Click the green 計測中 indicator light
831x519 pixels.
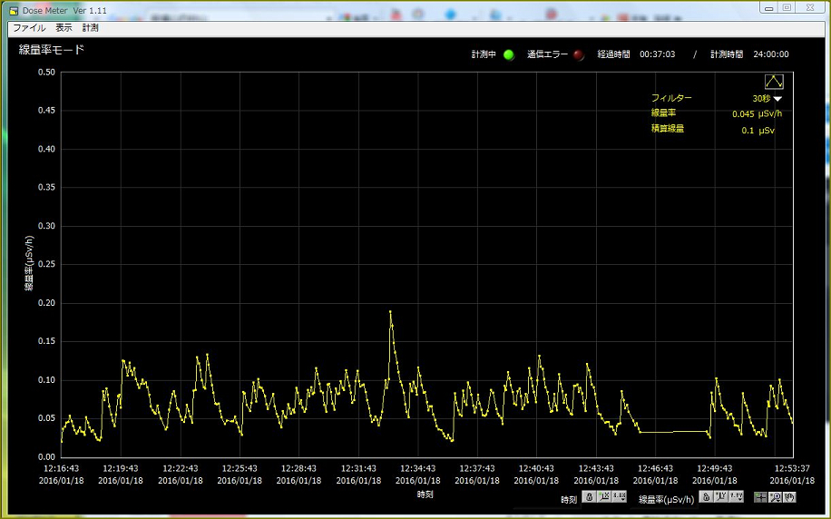click(x=509, y=54)
